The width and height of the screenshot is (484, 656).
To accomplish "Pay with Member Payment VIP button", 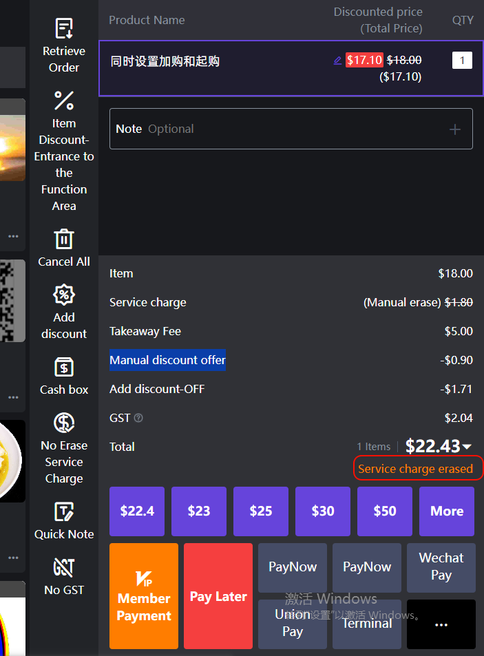I will pyautogui.click(x=144, y=596).
